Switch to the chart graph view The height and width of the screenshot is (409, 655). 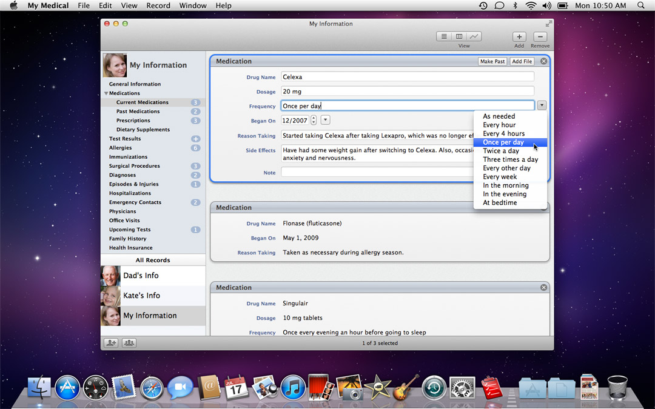[x=474, y=37]
